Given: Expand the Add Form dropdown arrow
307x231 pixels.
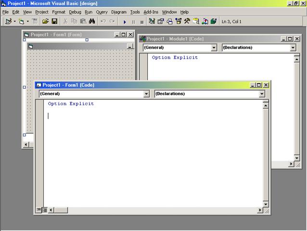Looking at the screenshot, I should [27, 21].
